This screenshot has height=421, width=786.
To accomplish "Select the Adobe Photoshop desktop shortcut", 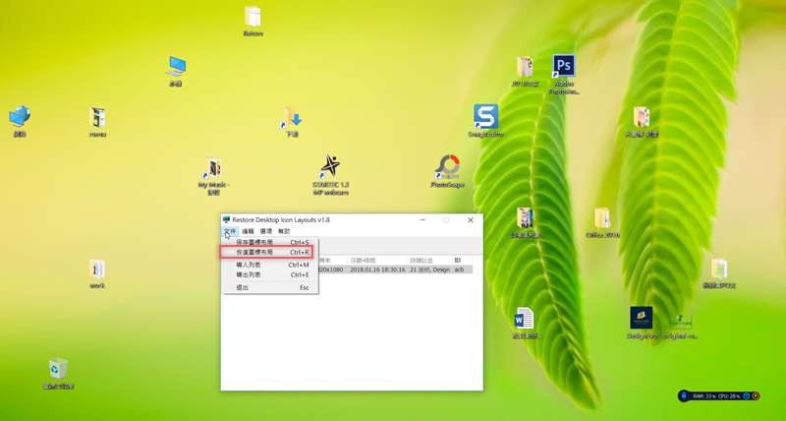I will pyautogui.click(x=564, y=74).
